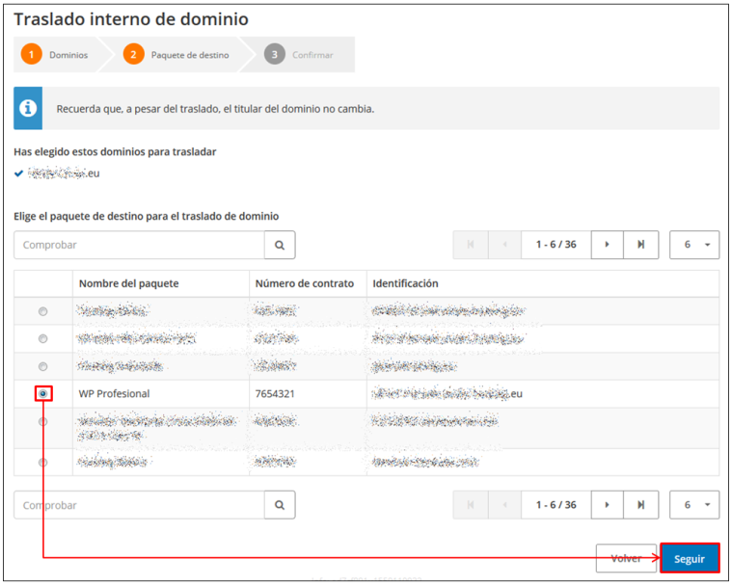Click the Seguir button
This screenshot has width=732, height=585.
click(x=690, y=558)
